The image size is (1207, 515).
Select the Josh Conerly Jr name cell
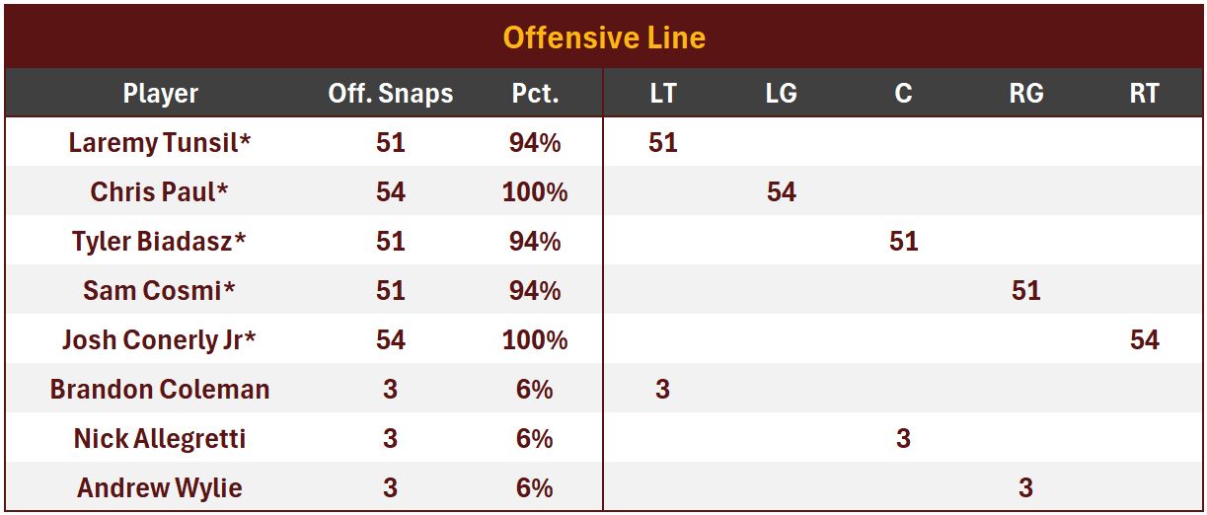point(160,340)
